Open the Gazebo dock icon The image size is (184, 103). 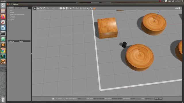[x=3, y=62]
